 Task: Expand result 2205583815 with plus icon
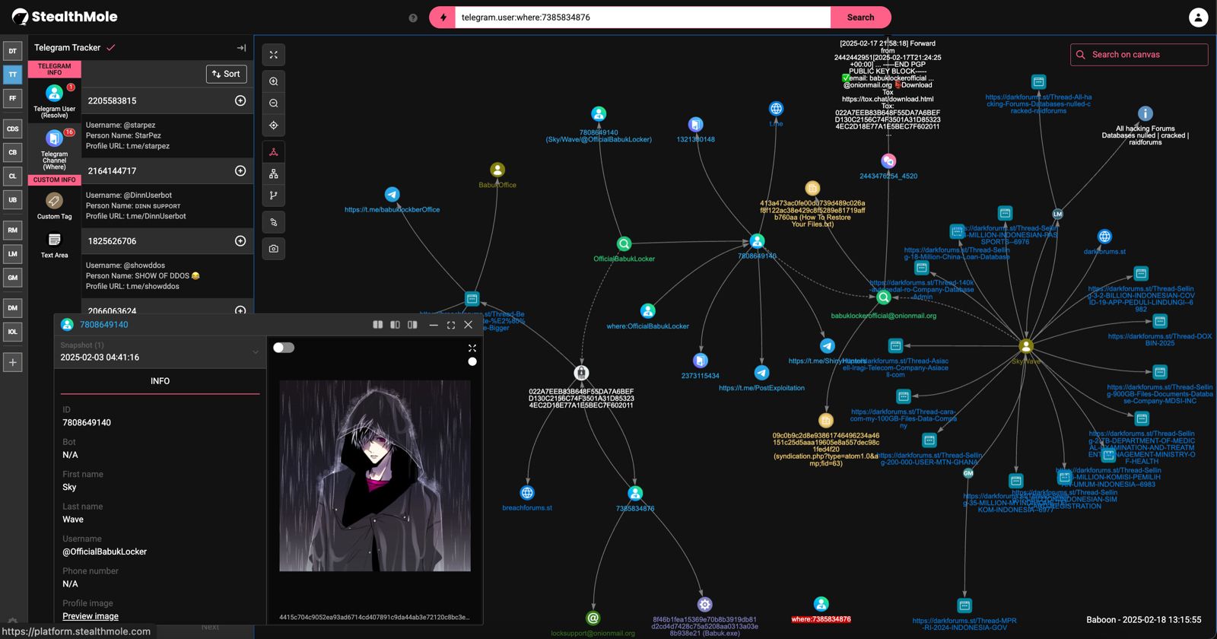click(x=240, y=100)
